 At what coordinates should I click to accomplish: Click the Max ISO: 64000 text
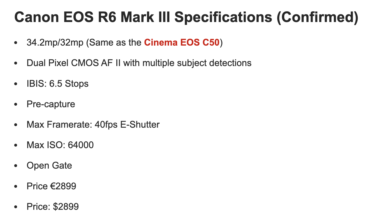[60, 145]
